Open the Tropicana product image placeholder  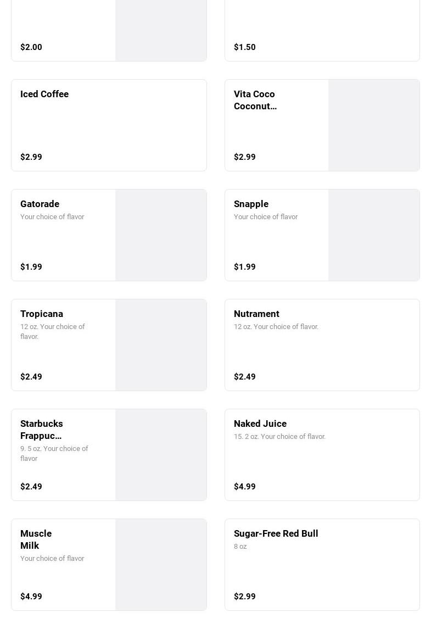point(160,345)
